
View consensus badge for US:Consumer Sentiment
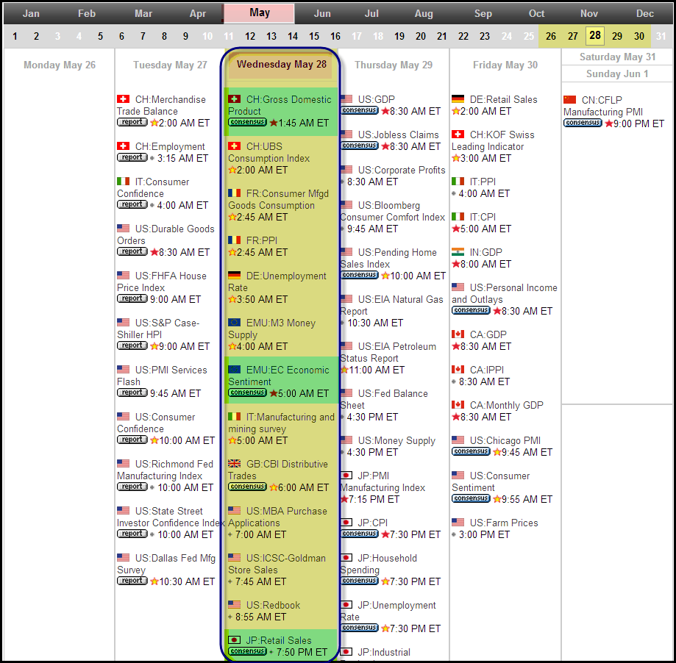click(471, 498)
